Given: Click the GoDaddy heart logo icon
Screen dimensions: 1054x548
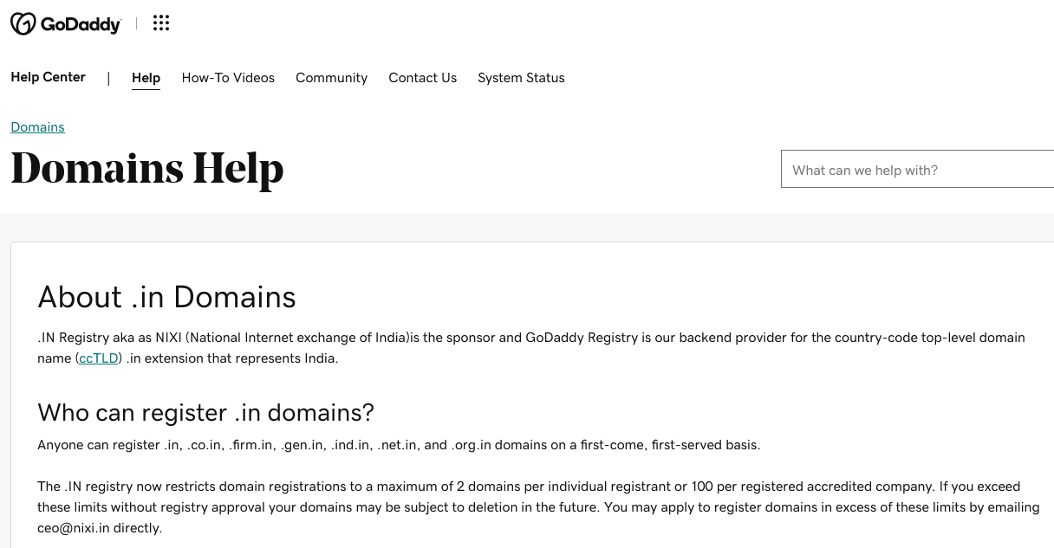Looking at the screenshot, I should [23, 24].
